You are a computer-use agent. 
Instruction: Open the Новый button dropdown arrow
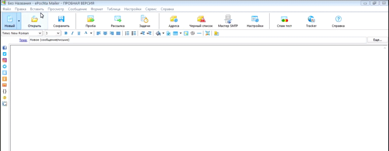[19, 21]
